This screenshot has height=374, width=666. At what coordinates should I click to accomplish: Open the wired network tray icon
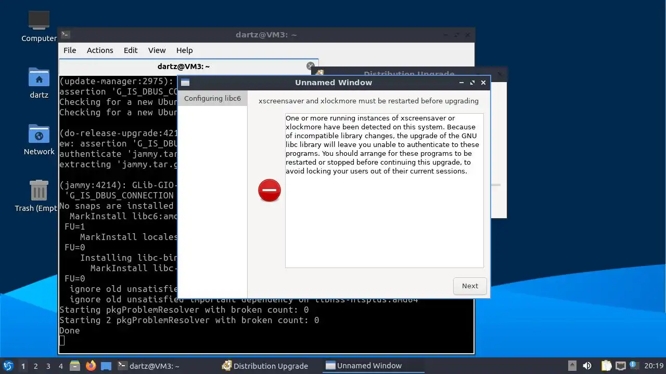620,366
